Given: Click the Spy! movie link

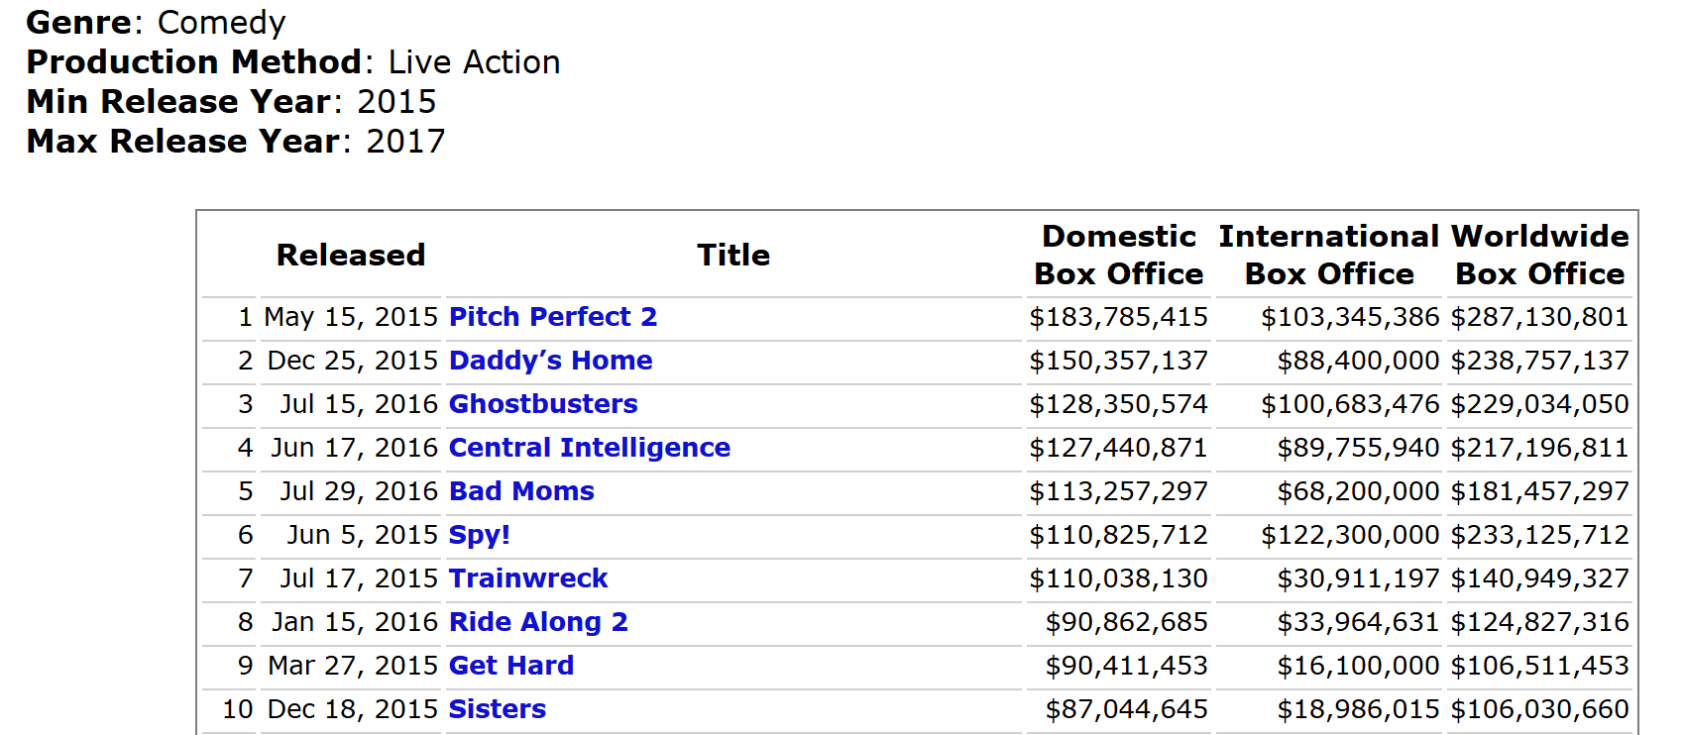Looking at the screenshot, I should [x=479, y=535].
